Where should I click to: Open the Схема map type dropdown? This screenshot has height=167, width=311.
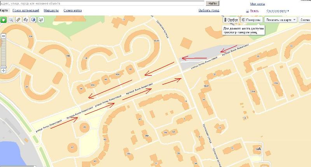[305, 19]
